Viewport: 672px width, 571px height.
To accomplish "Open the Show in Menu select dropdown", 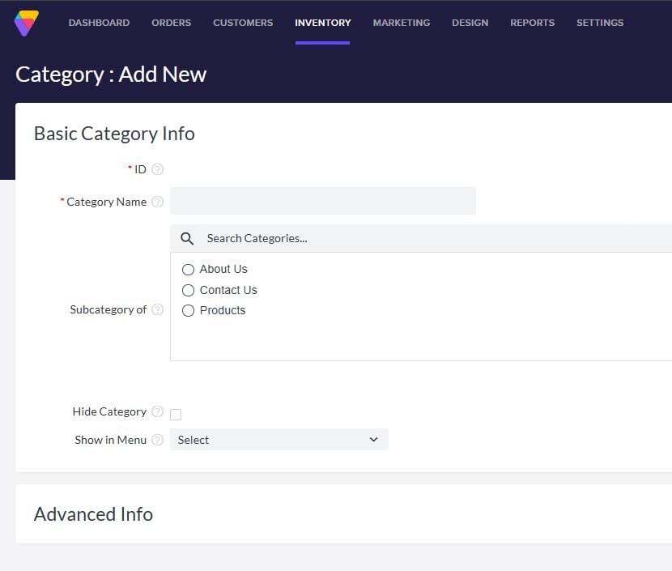I will (x=279, y=439).
